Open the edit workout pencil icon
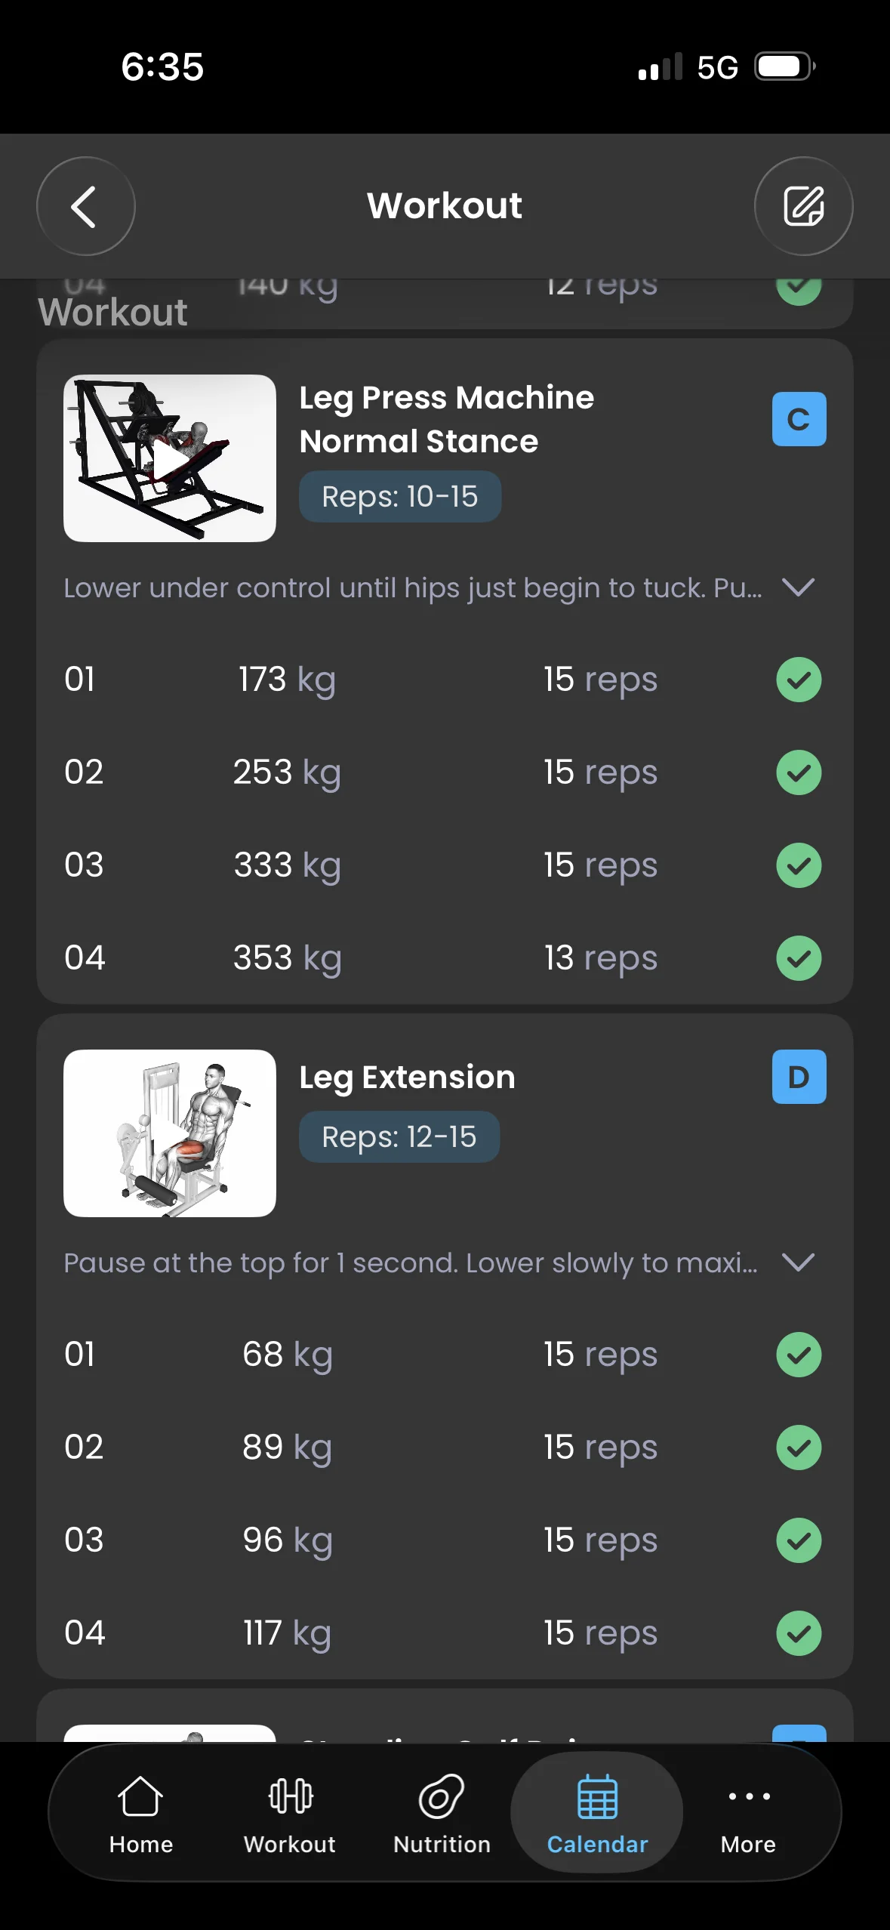 pos(803,206)
